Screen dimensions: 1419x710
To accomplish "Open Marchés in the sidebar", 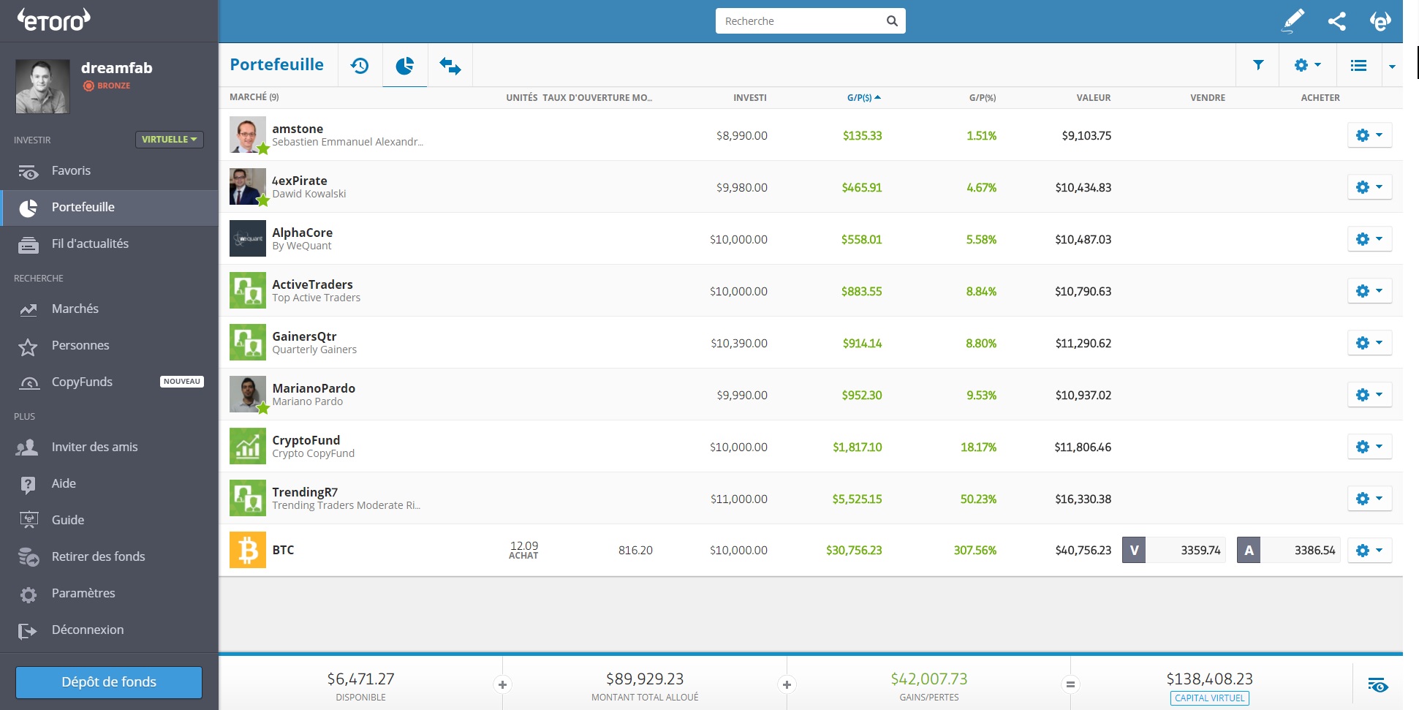I will (75, 309).
